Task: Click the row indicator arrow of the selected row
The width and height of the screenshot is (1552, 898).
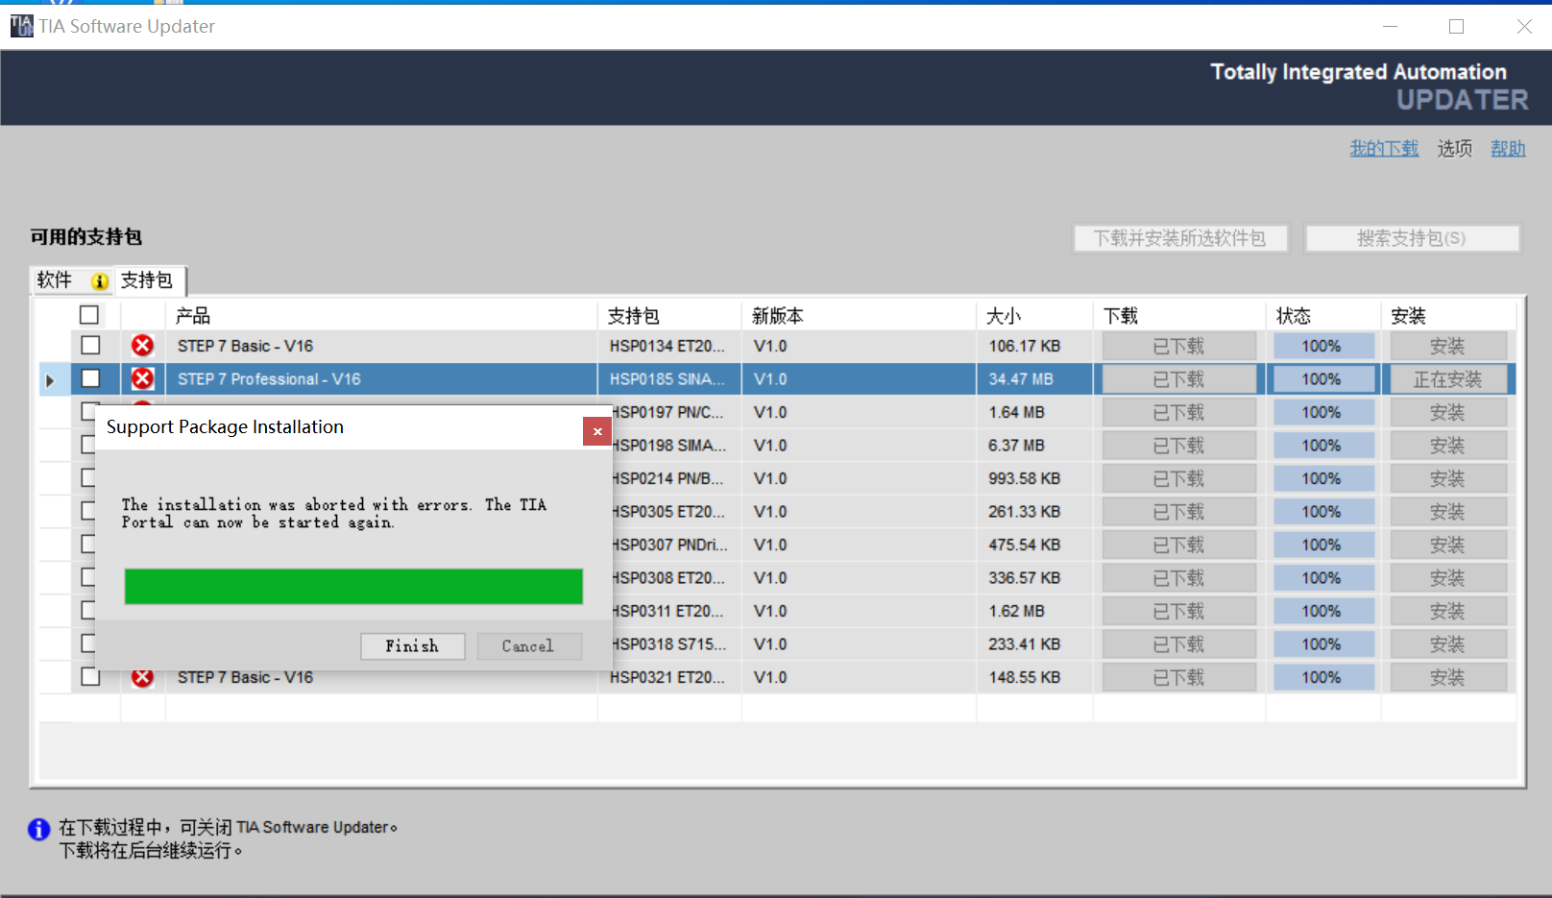Action: click(x=50, y=380)
